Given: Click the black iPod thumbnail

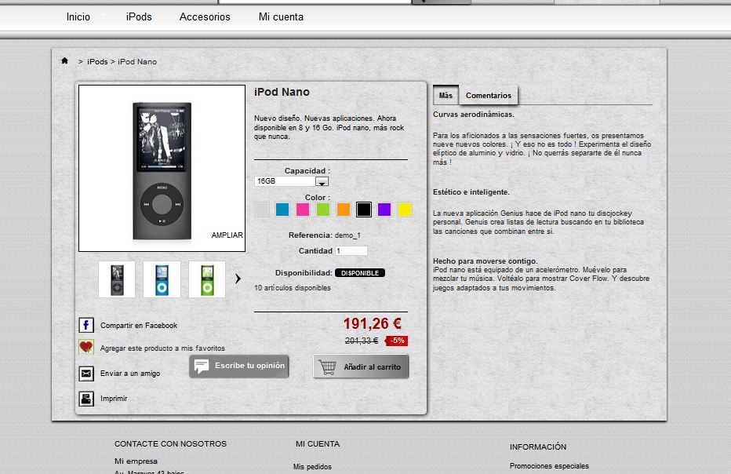Looking at the screenshot, I should pos(117,279).
